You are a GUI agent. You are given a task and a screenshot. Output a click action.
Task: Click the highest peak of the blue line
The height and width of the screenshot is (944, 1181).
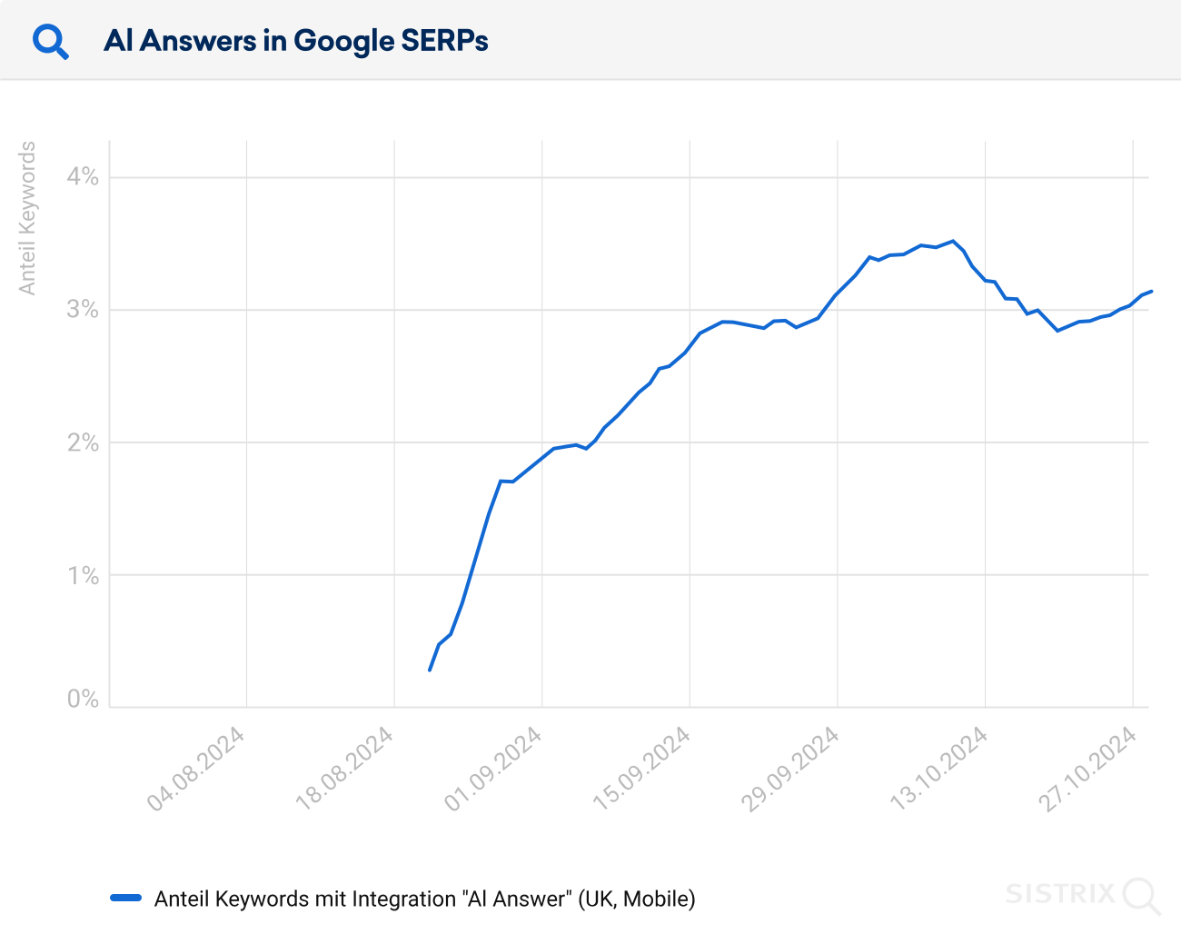(952, 241)
